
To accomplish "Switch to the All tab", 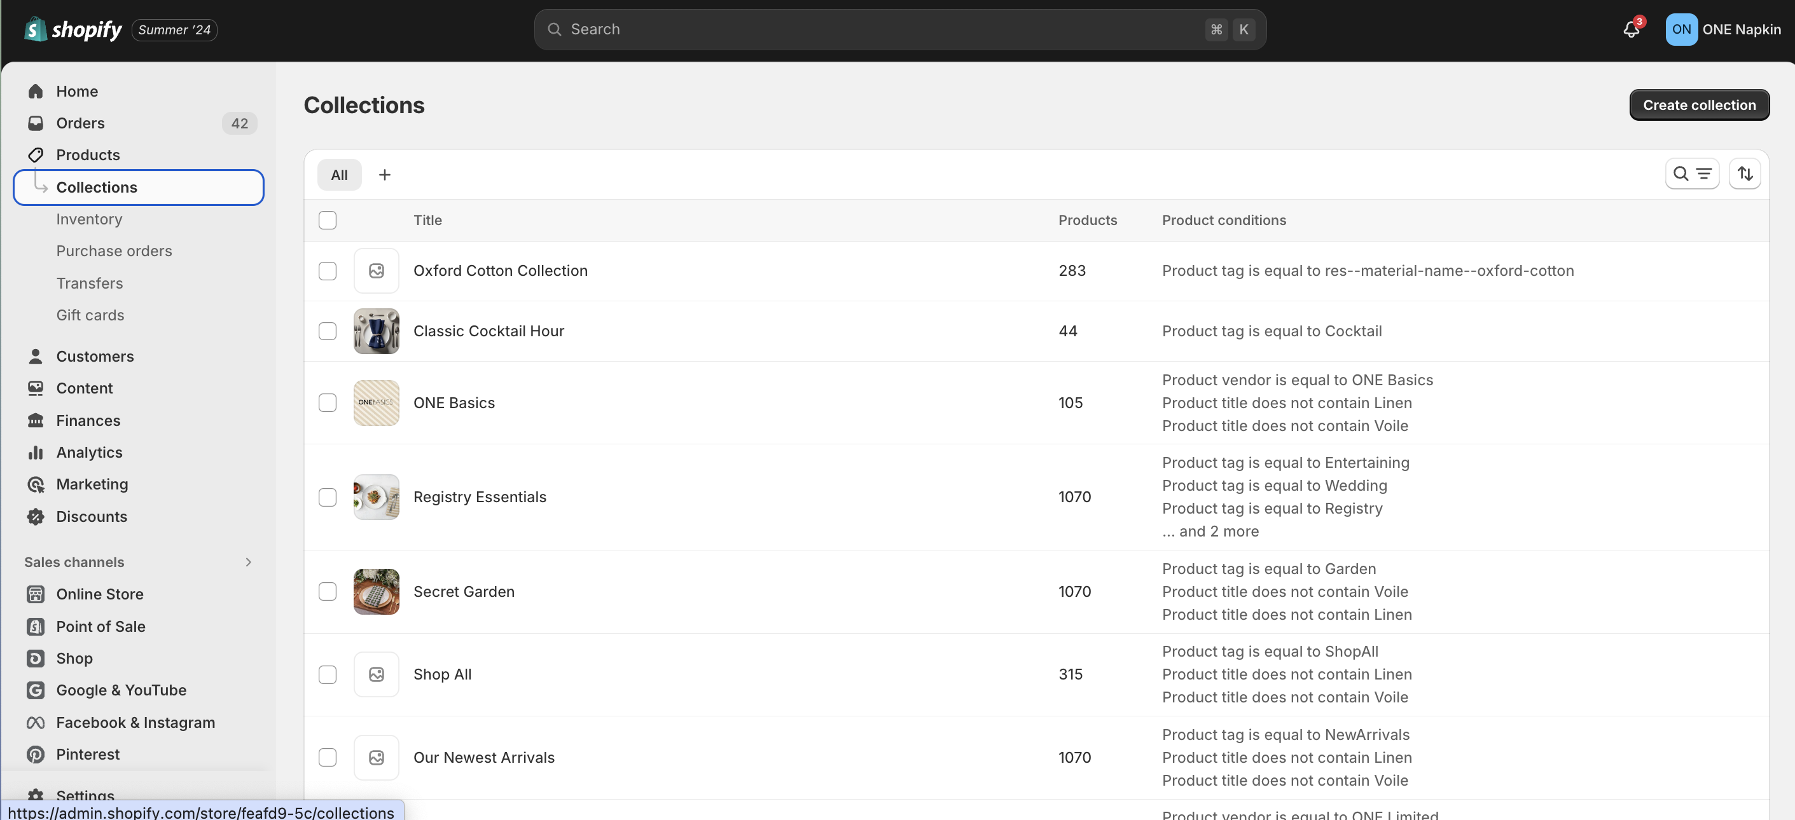I will point(338,175).
